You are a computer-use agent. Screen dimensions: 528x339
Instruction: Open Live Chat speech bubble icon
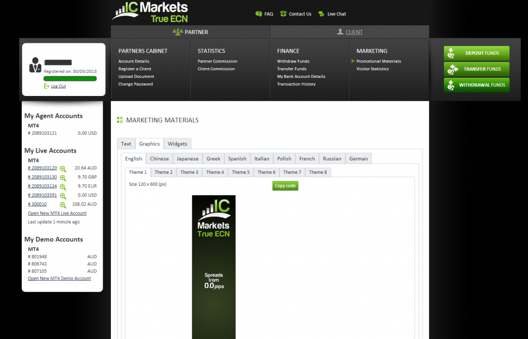click(321, 14)
